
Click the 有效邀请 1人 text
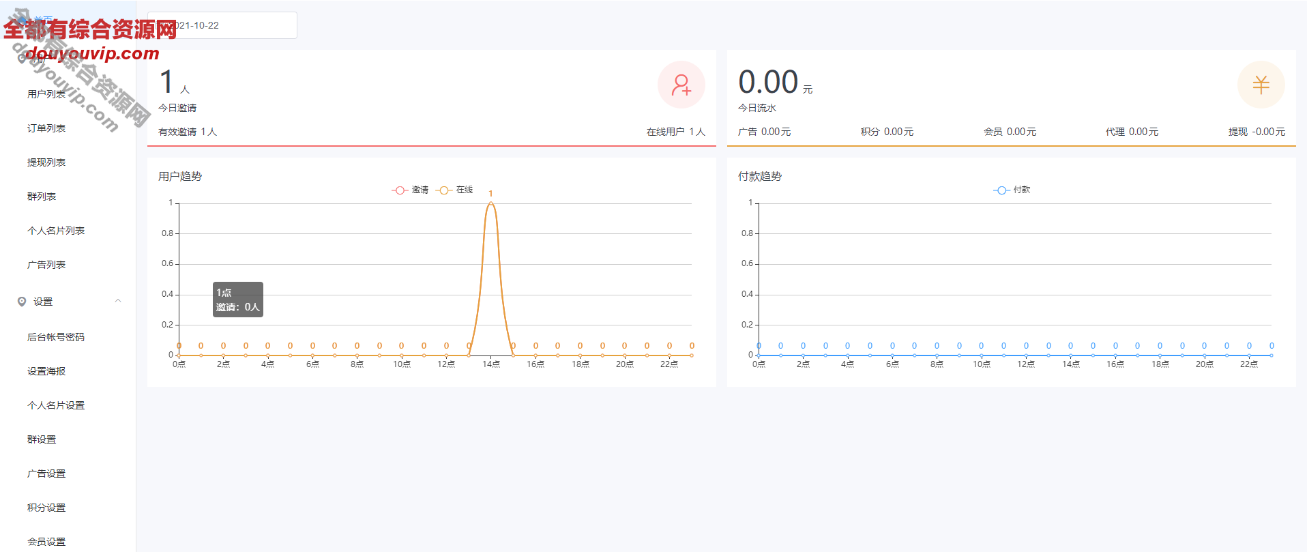coord(188,132)
